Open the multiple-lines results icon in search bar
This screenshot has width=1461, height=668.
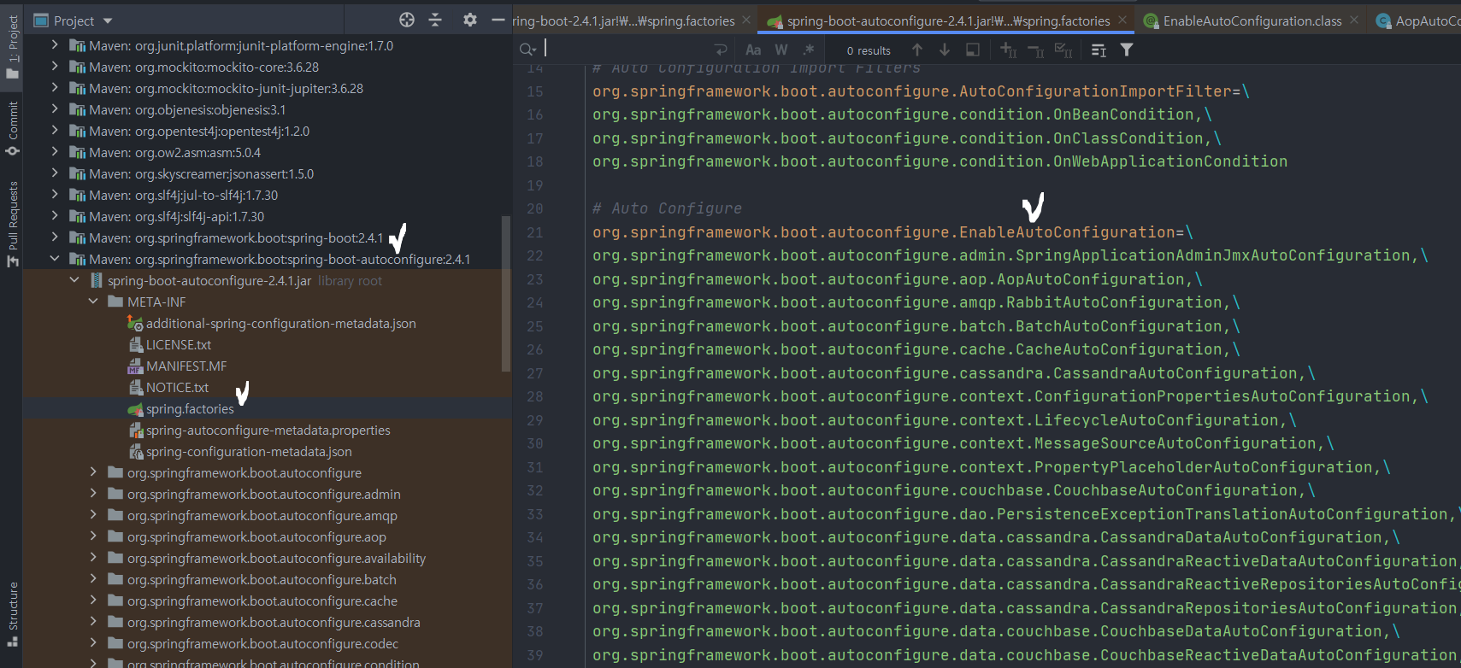[1099, 50]
